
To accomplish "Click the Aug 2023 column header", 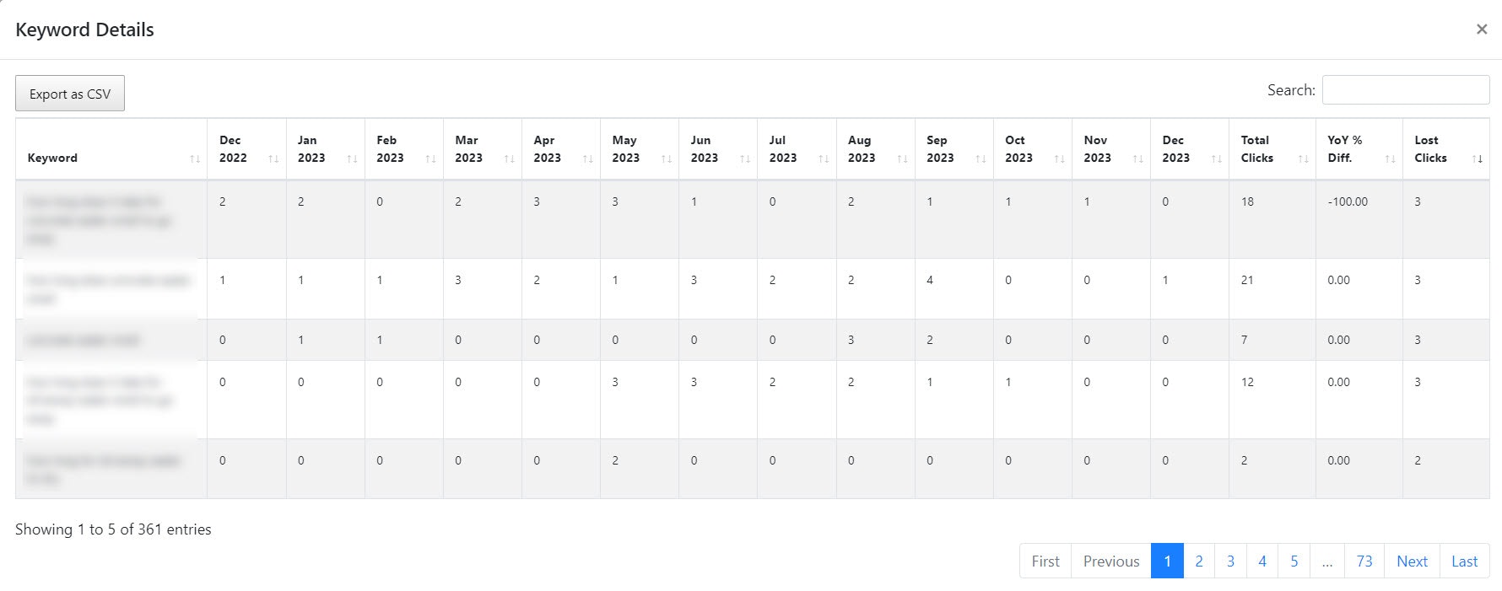I will tap(861, 149).
